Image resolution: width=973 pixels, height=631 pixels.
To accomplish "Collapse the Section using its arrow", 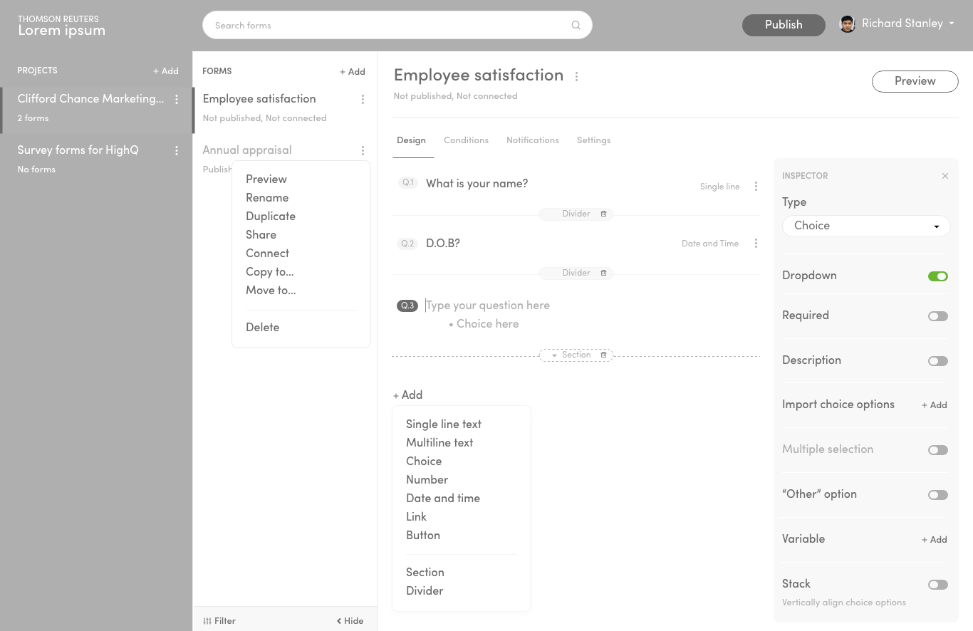I will coord(554,355).
